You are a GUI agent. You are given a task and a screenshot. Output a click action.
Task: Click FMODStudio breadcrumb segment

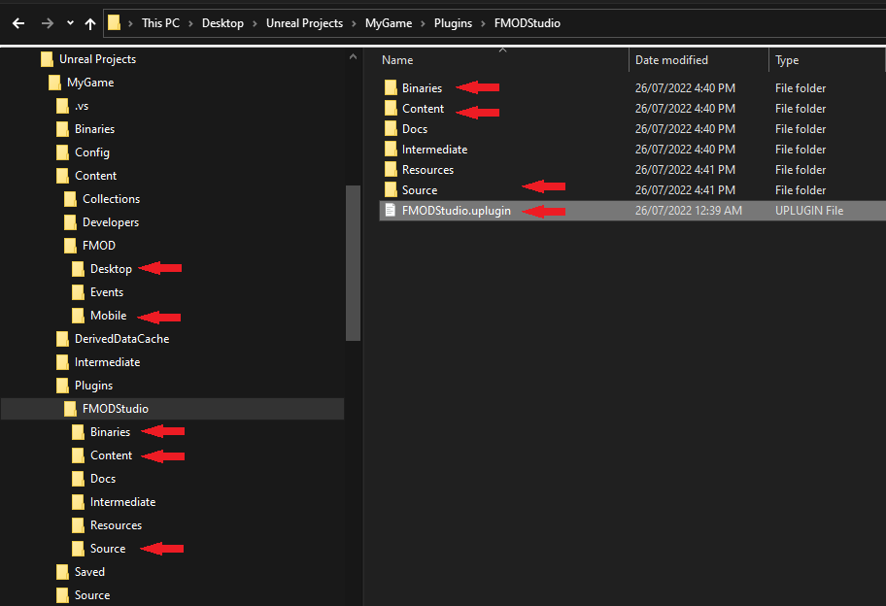coord(528,23)
